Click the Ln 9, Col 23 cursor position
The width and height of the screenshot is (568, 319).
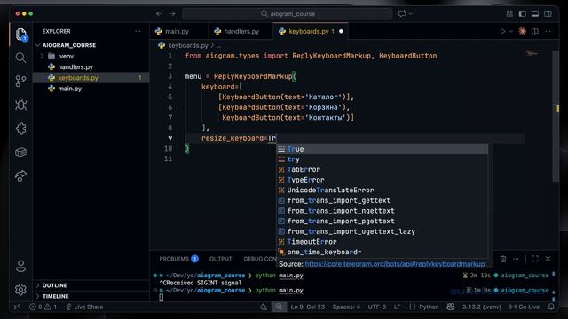[x=308, y=307]
